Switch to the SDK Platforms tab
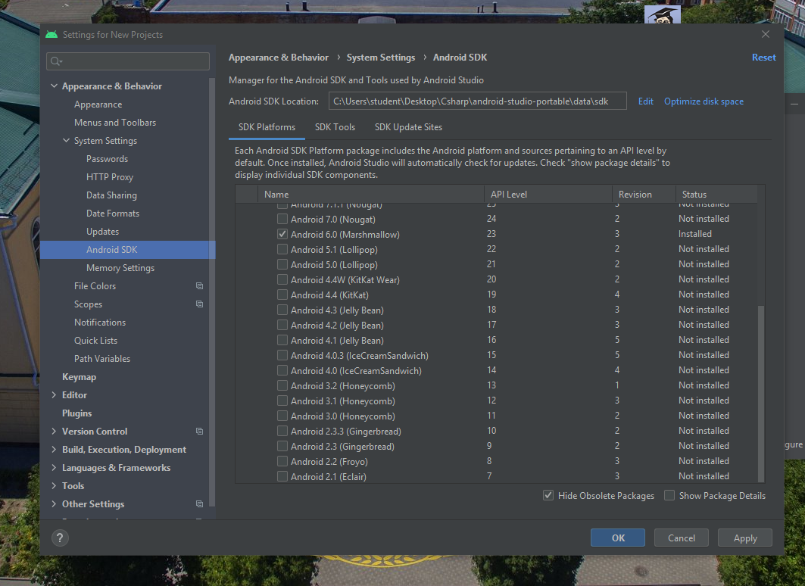The image size is (805, 586). pos(267,127)
